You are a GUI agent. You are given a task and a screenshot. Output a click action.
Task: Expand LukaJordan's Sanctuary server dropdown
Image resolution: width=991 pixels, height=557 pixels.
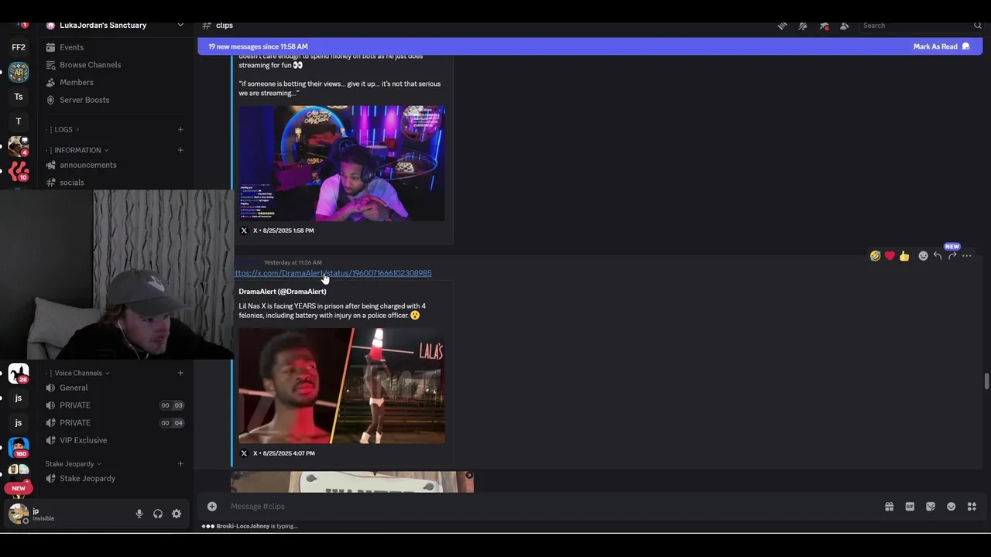[180, 25]
